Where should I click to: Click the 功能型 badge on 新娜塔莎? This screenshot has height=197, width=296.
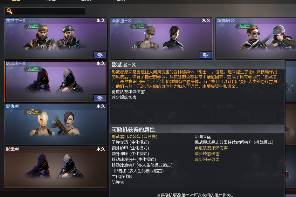(x=244, y=26)
